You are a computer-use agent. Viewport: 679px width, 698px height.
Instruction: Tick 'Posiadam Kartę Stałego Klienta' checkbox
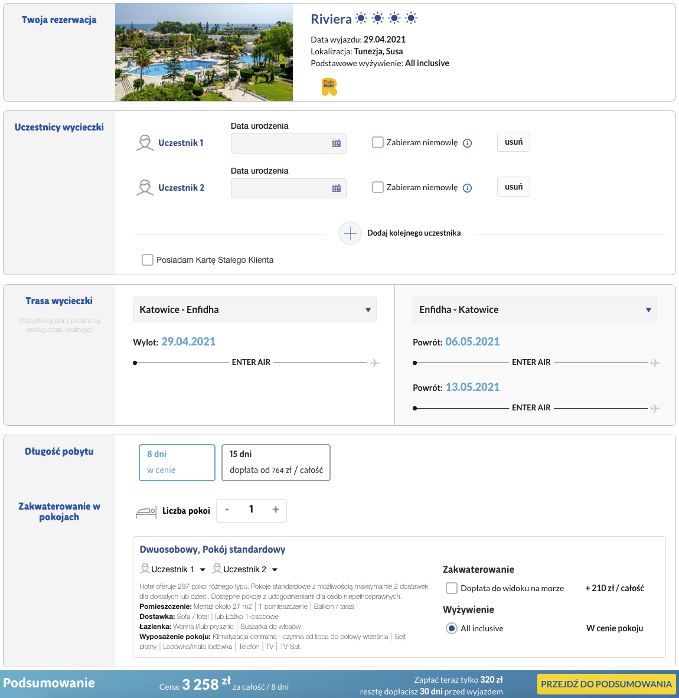[147, 260]
